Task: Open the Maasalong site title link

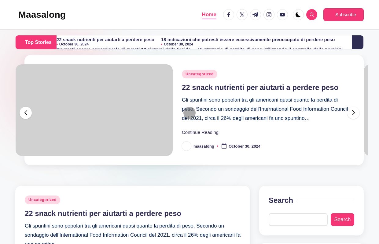Action: coord(42,15)
